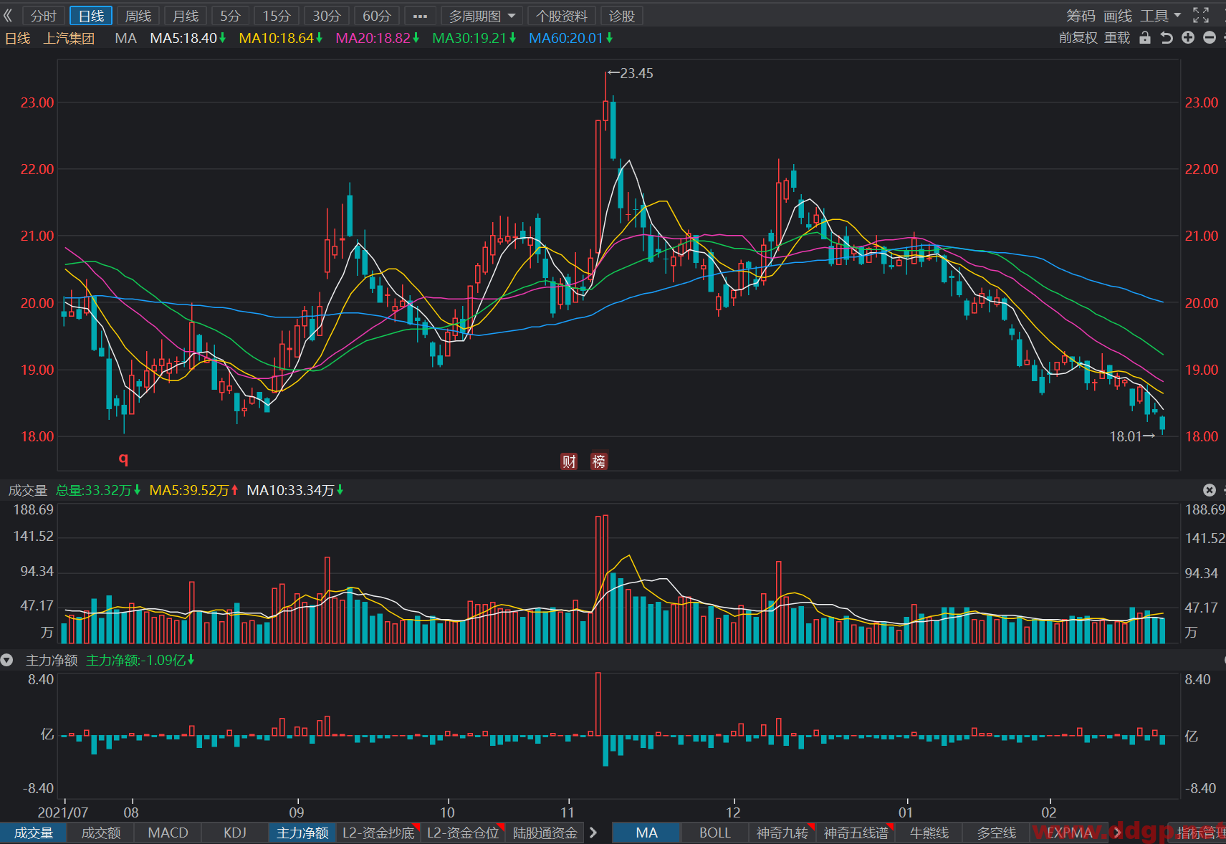Select the EXPMA indicator tab
This screenshot has width=1226, height=844.
pos(1070,833)
